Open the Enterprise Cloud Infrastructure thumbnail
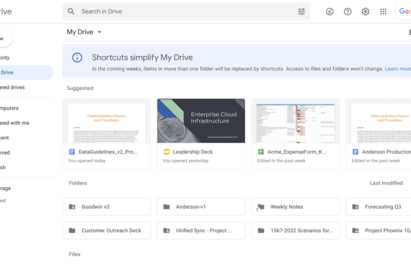411x265 pixels. tap(201, 121)
